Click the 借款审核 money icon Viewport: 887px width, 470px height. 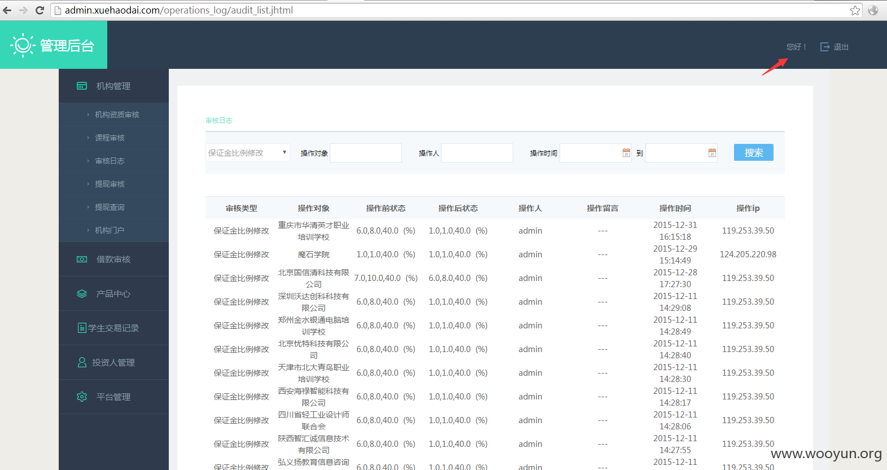pyautogui.click(x=82, y=259)
